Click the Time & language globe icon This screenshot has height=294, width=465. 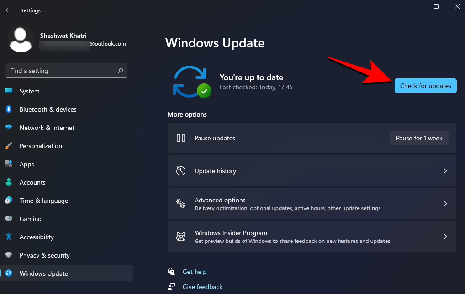tap(9, 201)
